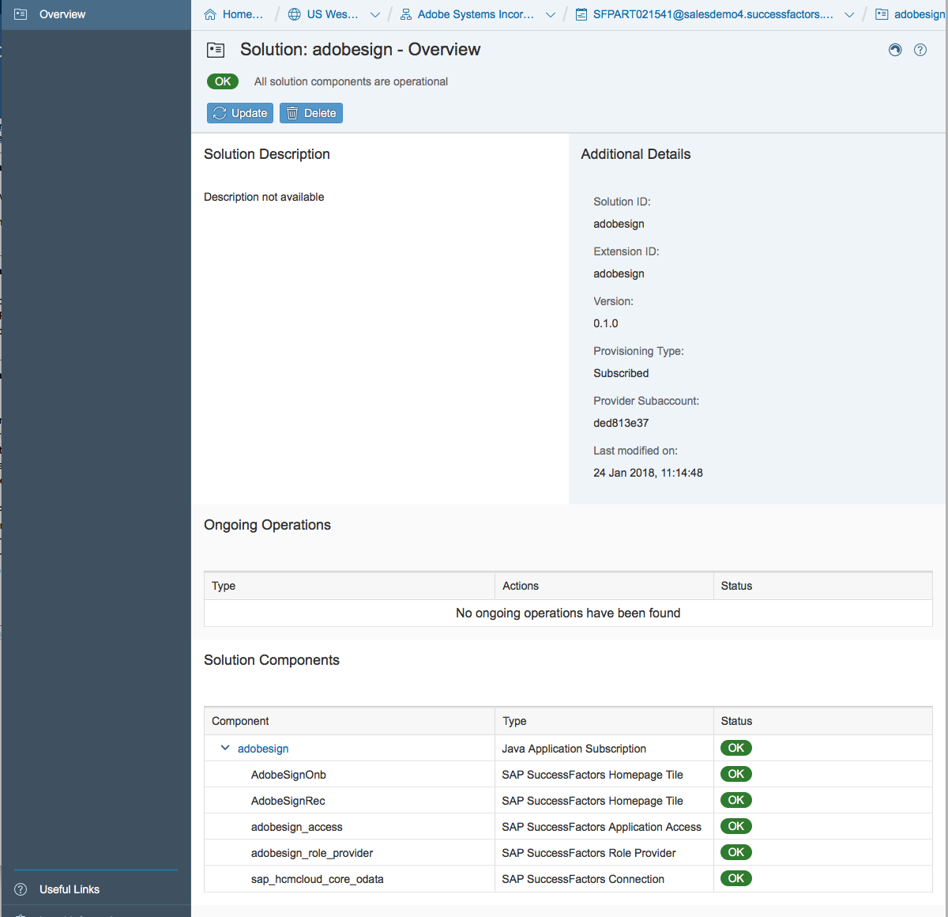Click the trash icon in Delete button
This screenshot has width=948, height=917.
[x=292, y=113]
